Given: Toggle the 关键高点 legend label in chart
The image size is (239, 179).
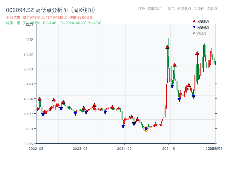Looking at the screenshot, I should 203,21.
